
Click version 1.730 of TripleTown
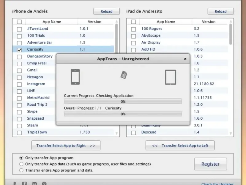pos(85,132)
